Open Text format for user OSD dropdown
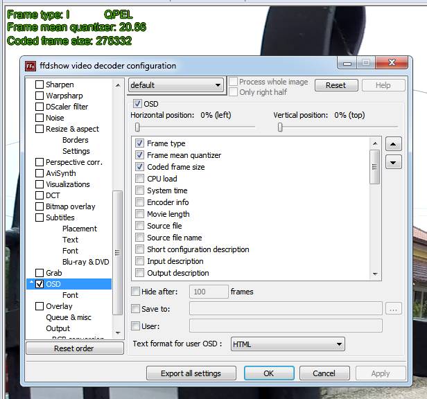The width and height of the screenshot is (427, 399). pos(288,344)
